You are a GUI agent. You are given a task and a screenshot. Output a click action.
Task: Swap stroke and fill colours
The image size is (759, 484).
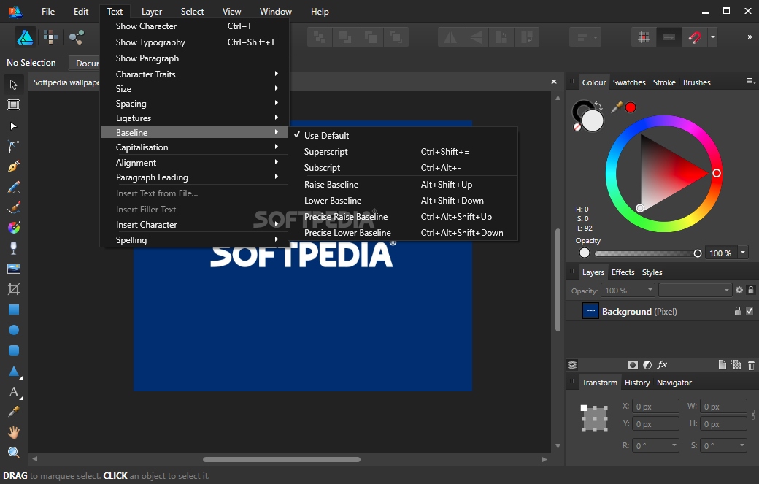tap(599, 106)
